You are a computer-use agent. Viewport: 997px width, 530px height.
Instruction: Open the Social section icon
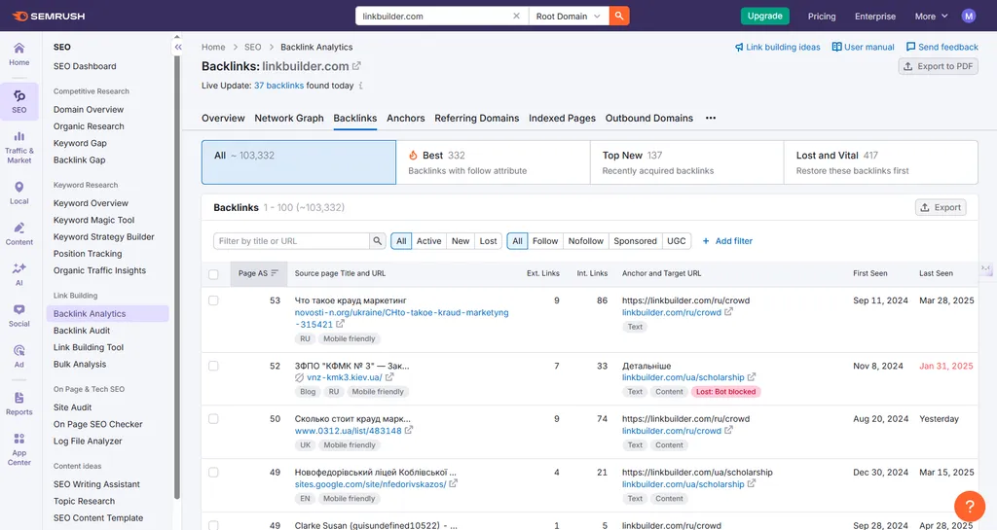pos(19,315)
